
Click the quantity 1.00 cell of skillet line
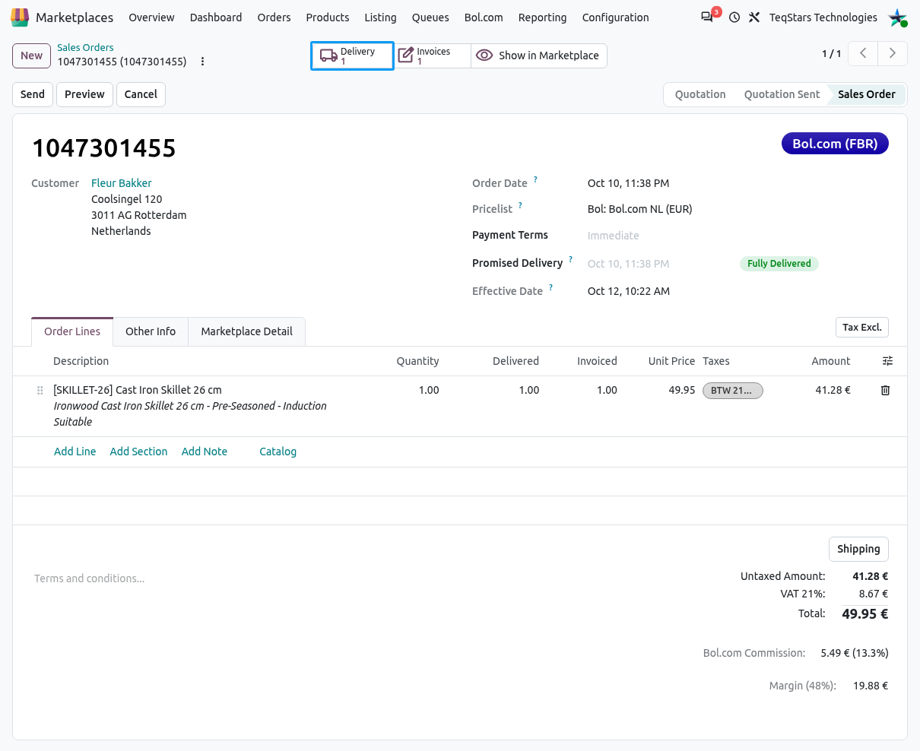tap(429, 390)
